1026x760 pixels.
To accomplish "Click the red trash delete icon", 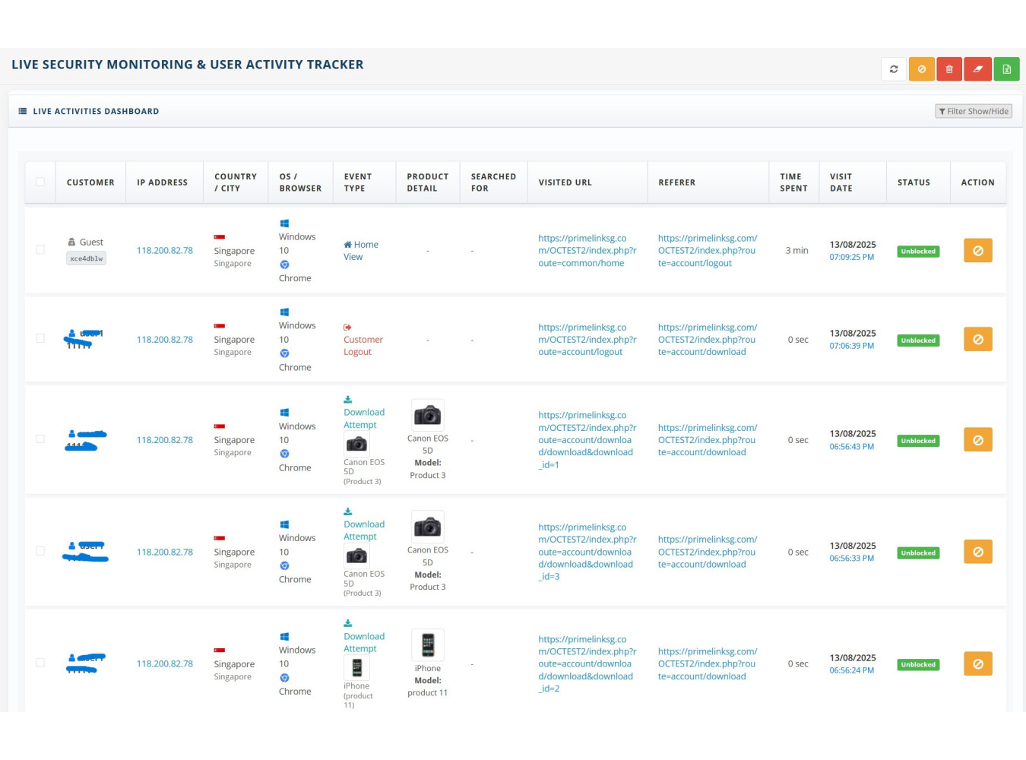I will 949,69.
